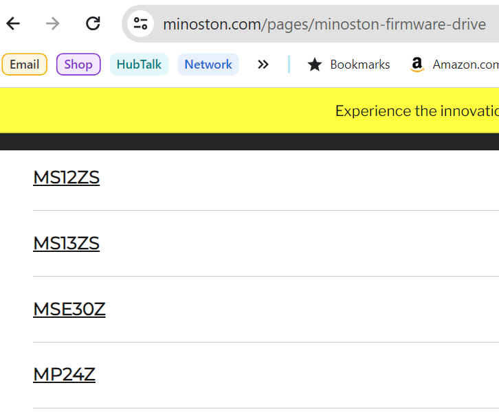
Task: Click the yellow announcement banner text
Action: coord(417,111)
